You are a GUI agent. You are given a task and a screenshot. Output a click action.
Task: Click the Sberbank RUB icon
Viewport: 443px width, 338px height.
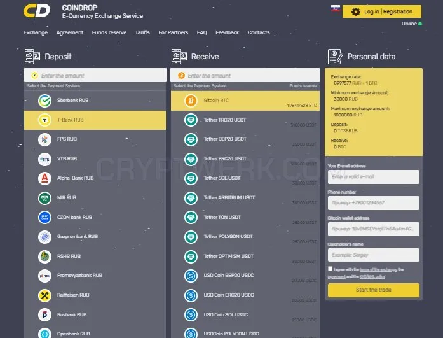click(x=44, y=101)
